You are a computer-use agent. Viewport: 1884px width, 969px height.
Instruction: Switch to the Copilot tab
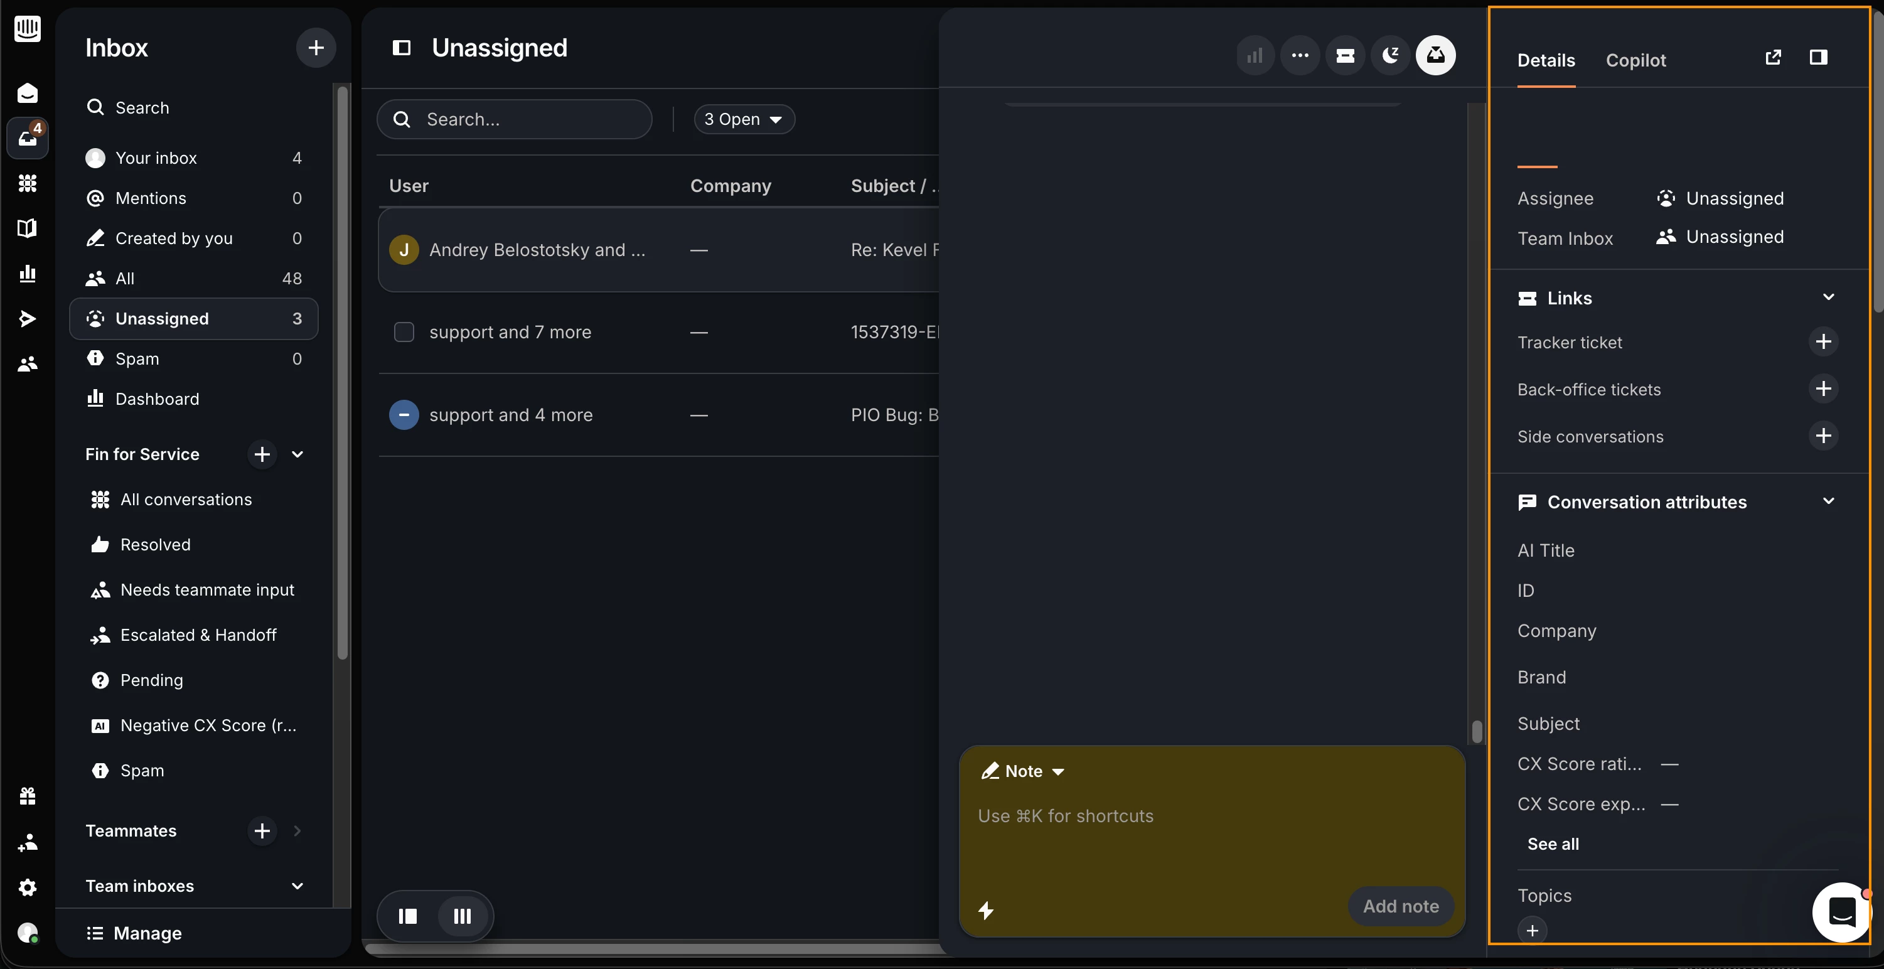[x=1635, y=61]
